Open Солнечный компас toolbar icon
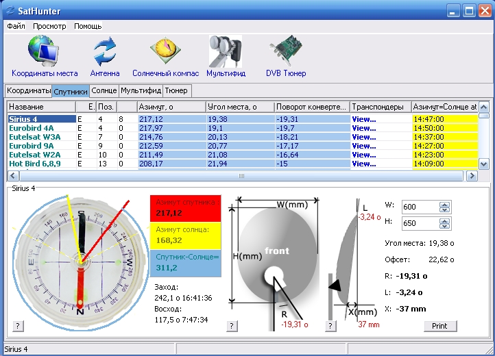This screenshot has width=495, height=356. 165,51
